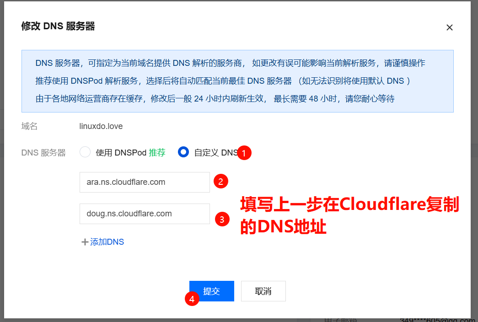
Task: Click the doug.ns.cloudflare.com DNS field
Action: click(x=145, y=214)
